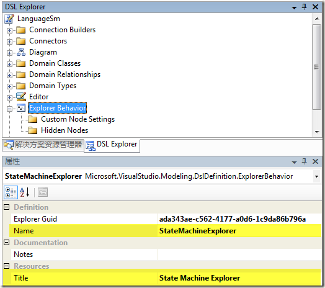Open DSL Explorer window position dropdown

pos(294,8)
